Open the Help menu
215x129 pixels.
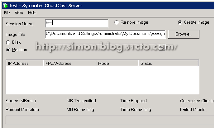coord(32,13)
